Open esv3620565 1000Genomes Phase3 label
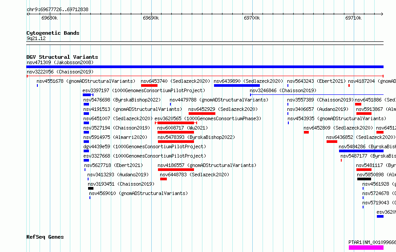The height and width of the screenshot is (252, 396). (208, 118)
